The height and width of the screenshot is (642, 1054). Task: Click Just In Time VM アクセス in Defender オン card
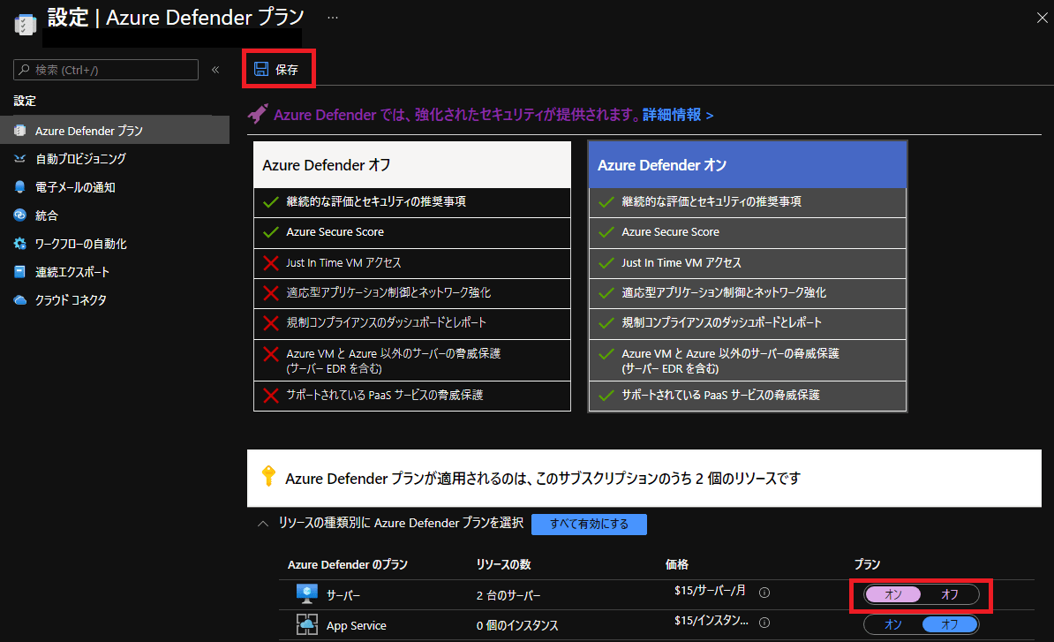(748, 263)
